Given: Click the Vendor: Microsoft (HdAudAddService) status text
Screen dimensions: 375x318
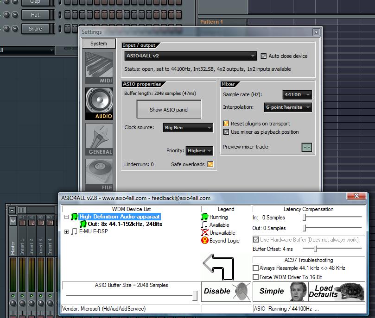Looking at the screenshot, I should [x=104, y=309].
